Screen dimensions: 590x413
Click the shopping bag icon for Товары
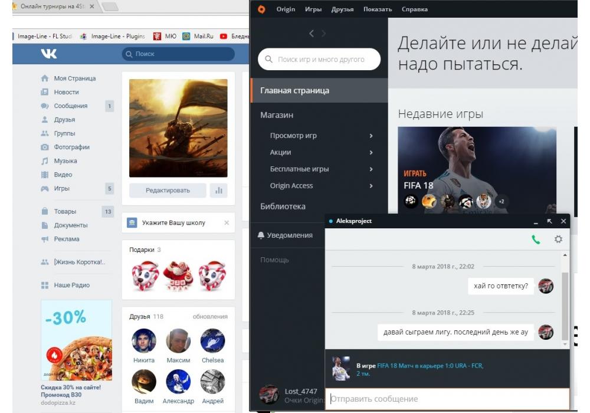click(45, 211)
